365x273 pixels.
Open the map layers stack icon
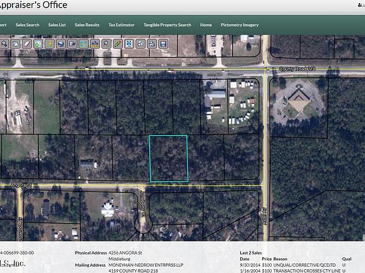point(61,44)
